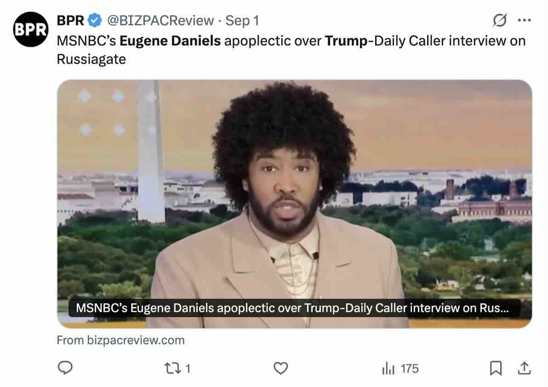The image size is (548, 387).
Task: Open the three-dot more options menu
Action: (x=524, y=20)
